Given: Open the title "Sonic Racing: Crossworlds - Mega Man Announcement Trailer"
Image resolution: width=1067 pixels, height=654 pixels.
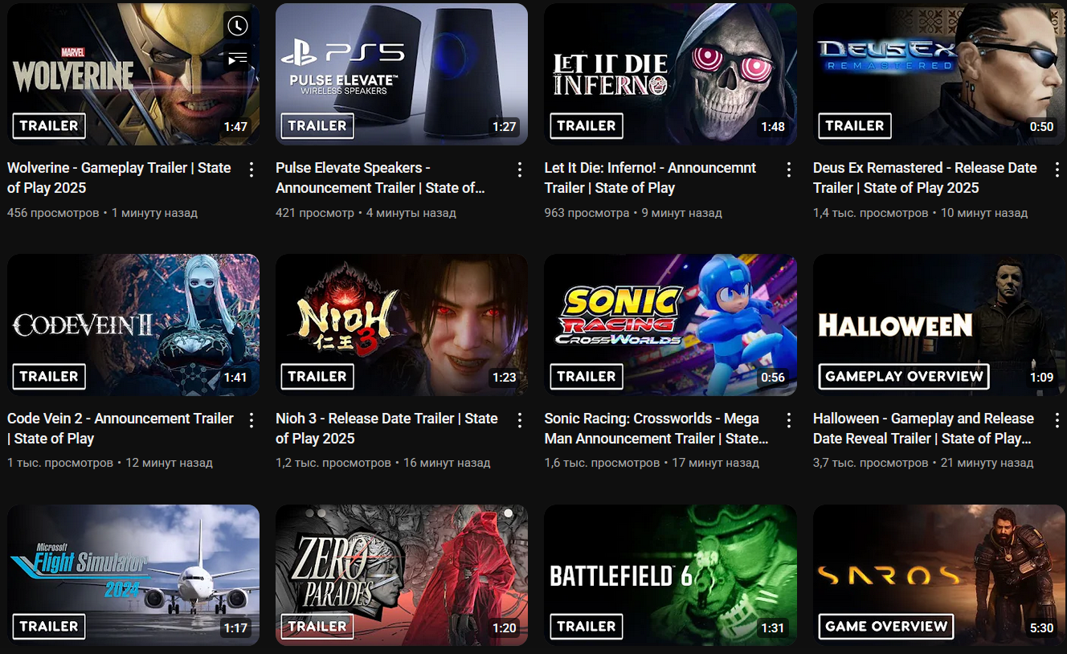Looking at the screenshot, I should pyautogui.click(x=656, y=428).
